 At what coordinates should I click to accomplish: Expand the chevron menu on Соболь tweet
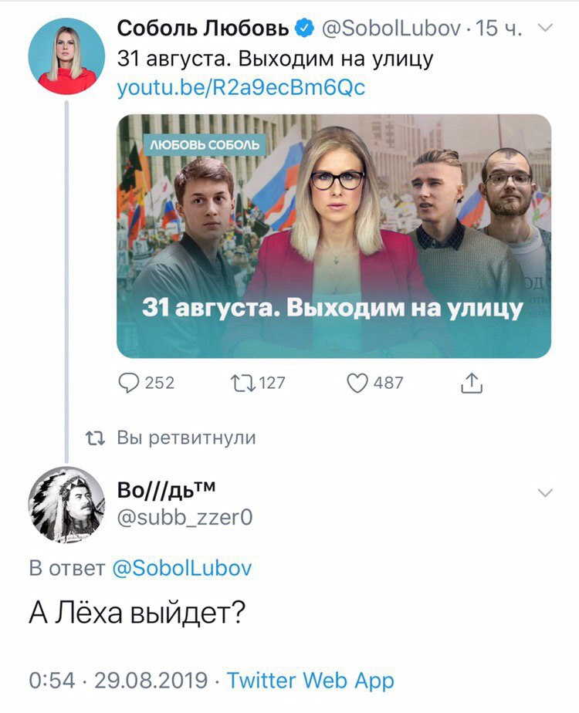pos(545,29)
